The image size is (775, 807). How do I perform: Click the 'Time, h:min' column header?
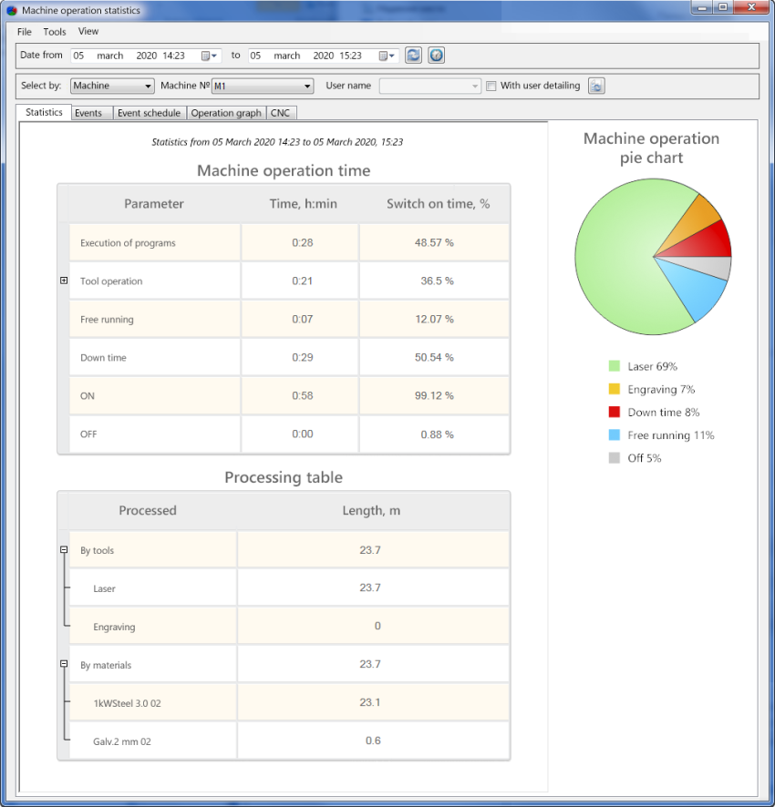coord(303,204)
